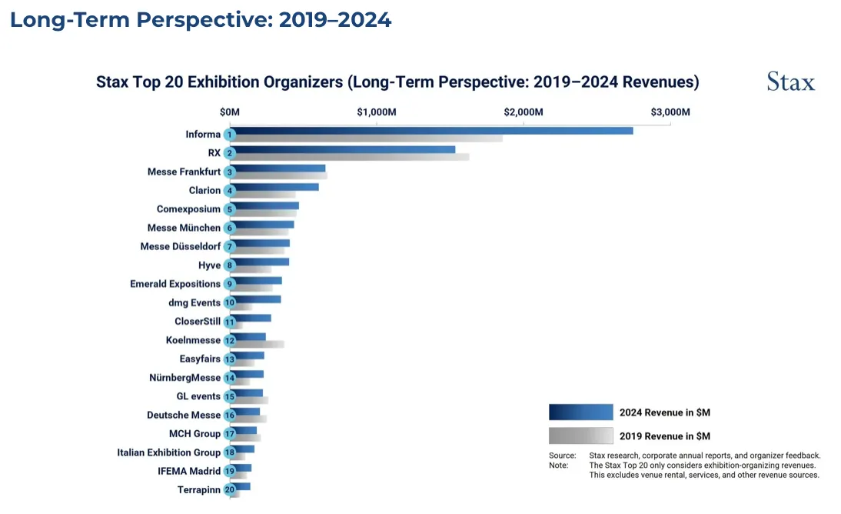Click rank badge 4 beside Clarion
Viewport: 841px width, 514px height.
click(x=229, y=191)
